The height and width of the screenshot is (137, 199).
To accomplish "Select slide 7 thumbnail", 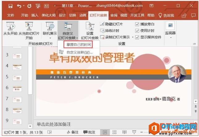I will pyautogui.click(x=17, y=100).
